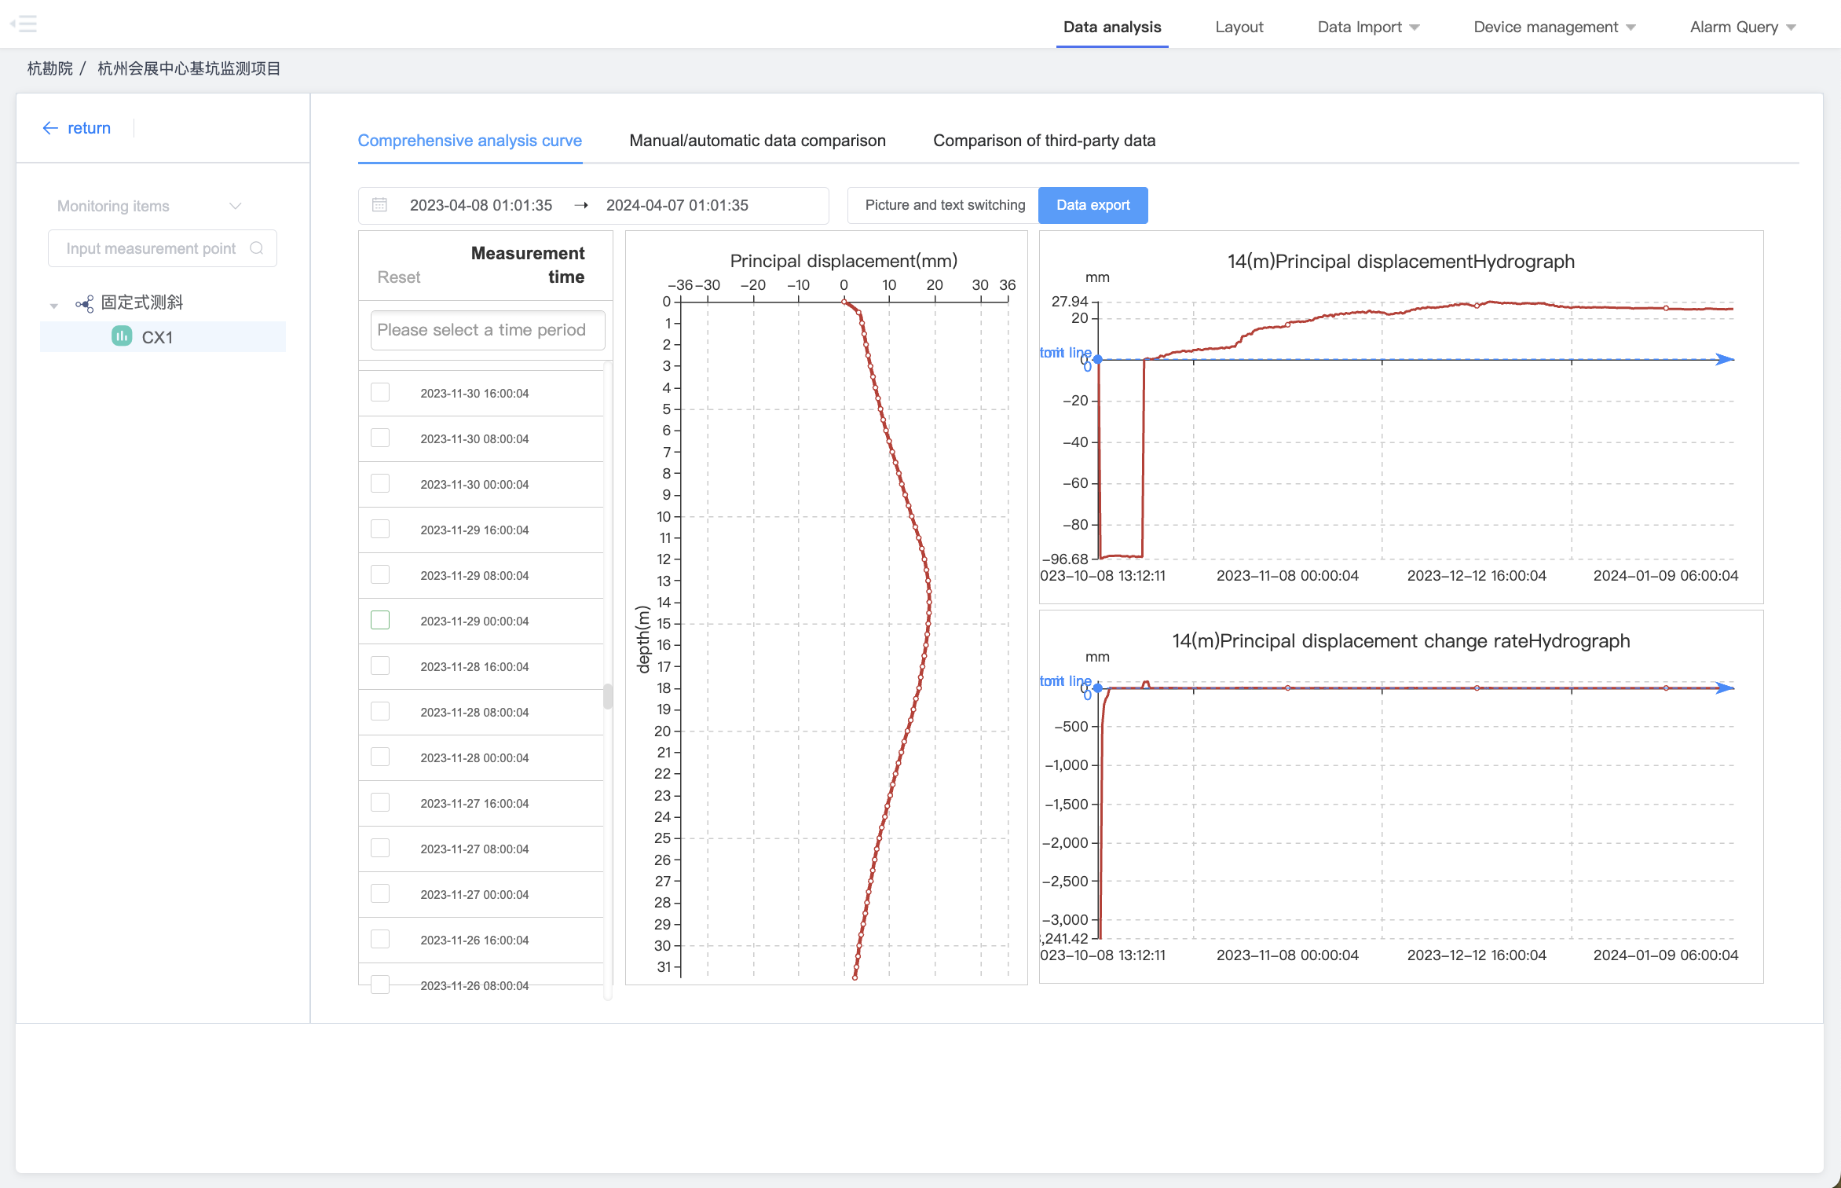Expand the Device management menu arrow
1841x1188 pixels.
1631,27
